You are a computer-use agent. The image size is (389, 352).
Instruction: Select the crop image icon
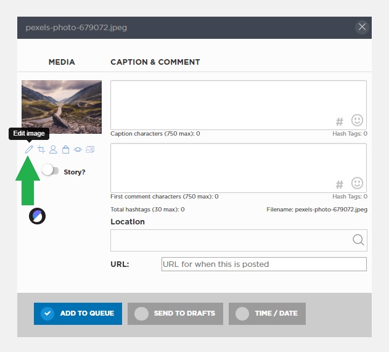(41, 149)
